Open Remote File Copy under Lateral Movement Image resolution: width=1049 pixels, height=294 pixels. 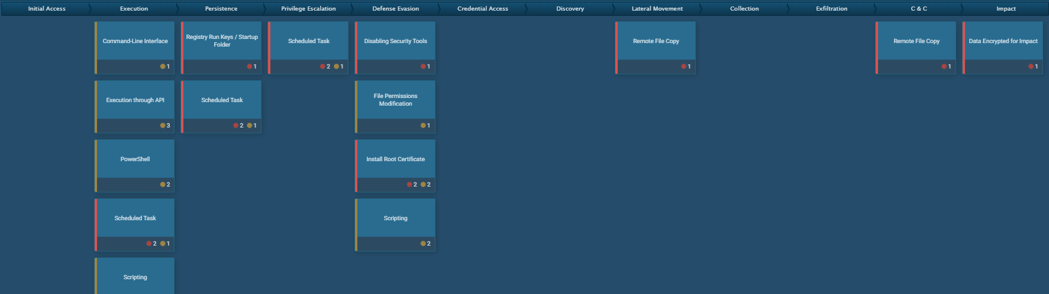tap(656, 41)
